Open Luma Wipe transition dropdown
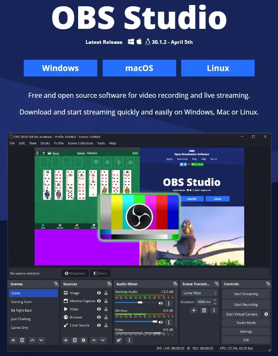The width and height of the screenshot is (278, 356). (200, 293)
